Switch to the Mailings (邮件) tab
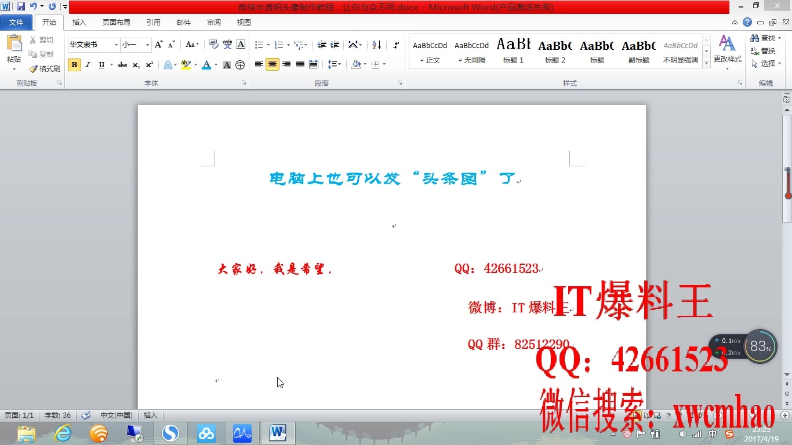Image resolution: width=792 pixels, height=445 pixels. pos(184,23)
